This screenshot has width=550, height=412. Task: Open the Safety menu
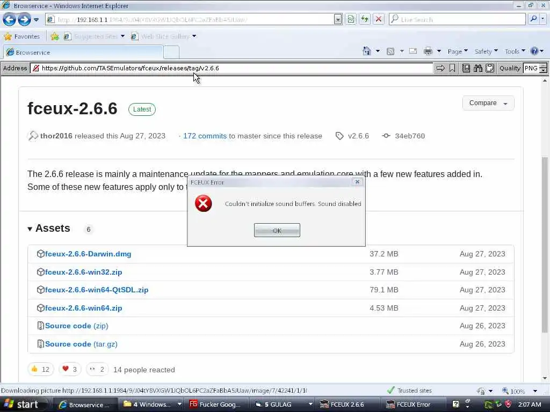coord(486,51)
